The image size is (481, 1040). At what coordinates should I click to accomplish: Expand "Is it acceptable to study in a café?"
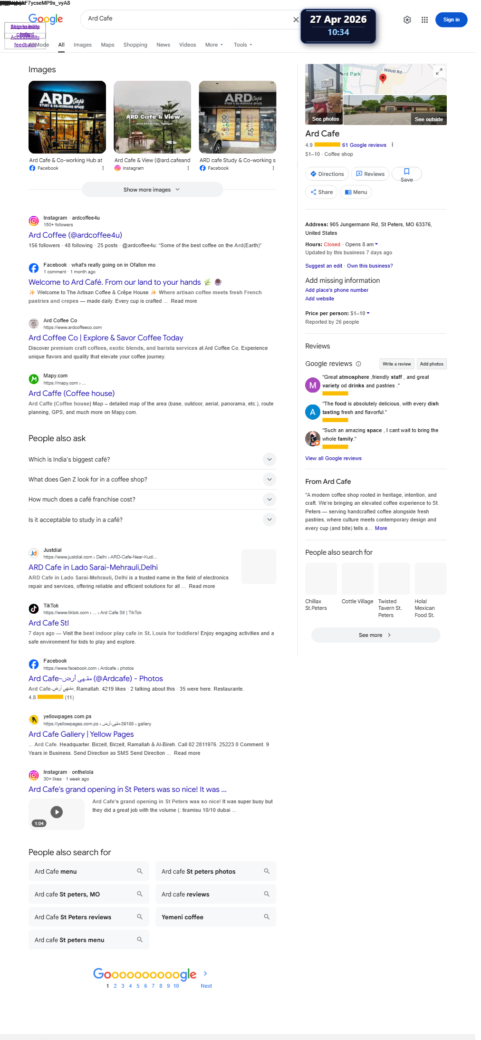[x=152, y=520]
